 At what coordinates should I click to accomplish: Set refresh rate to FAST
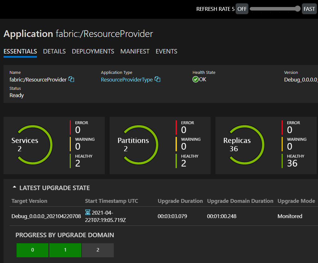[x=309, y=9]
